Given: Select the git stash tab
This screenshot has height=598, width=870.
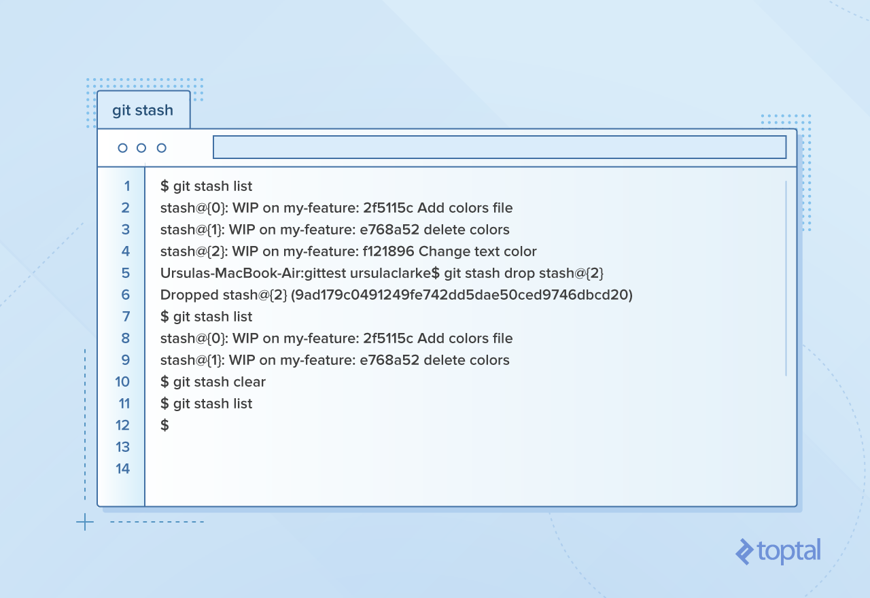Looking at the screenshot, I should point(143,110).
